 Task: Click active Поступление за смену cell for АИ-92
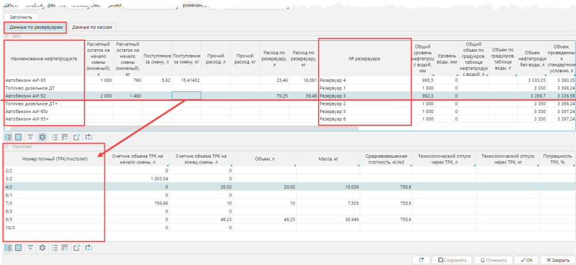click(186, 96)
